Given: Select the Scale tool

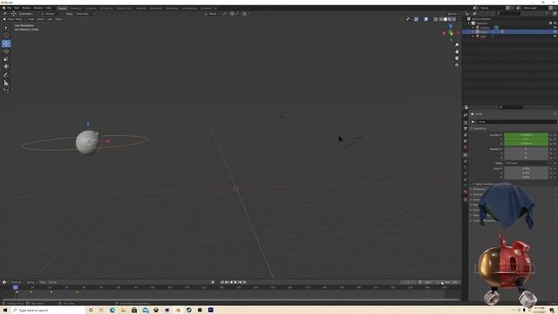Looking at the screenshot, I should pos(6,58).
